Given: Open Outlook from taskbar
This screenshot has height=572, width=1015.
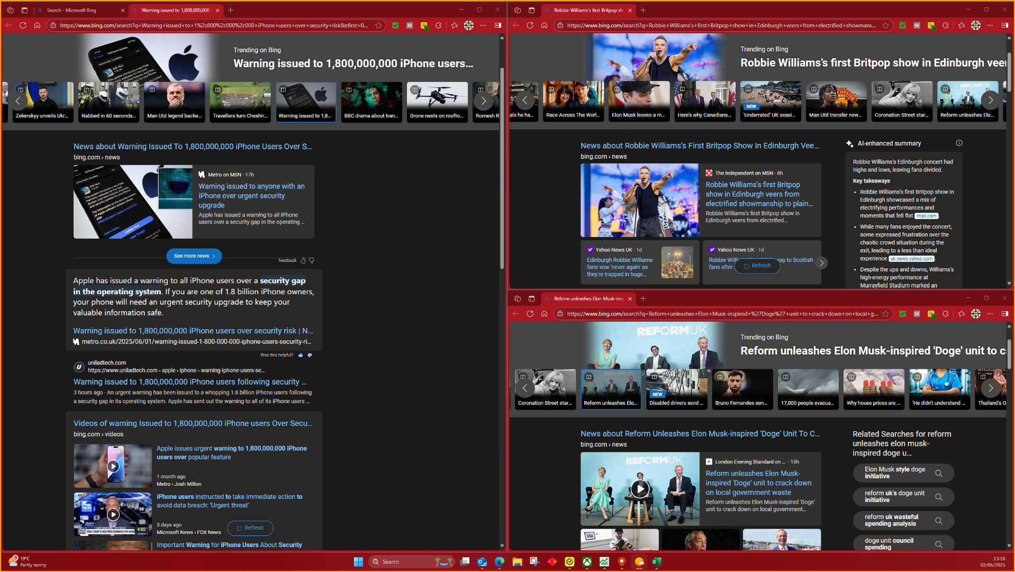Looking at the screenshot, I should pyautogui.click(x=482, y=562).
